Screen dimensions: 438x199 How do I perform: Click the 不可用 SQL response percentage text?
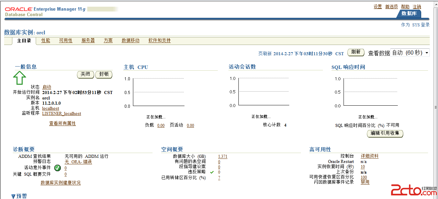[393, 125]
